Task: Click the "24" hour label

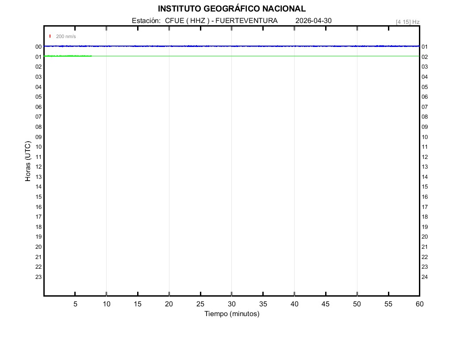Action: [x=425, y=277]
